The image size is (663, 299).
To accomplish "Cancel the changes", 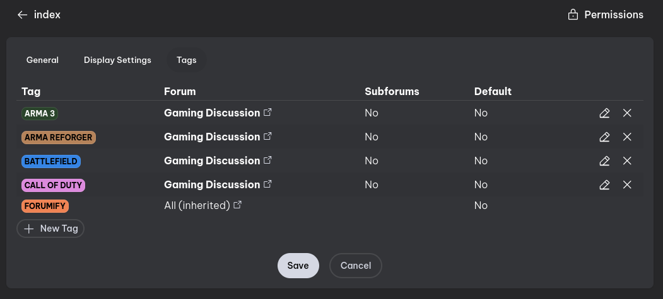I will [x=356, y=266].
